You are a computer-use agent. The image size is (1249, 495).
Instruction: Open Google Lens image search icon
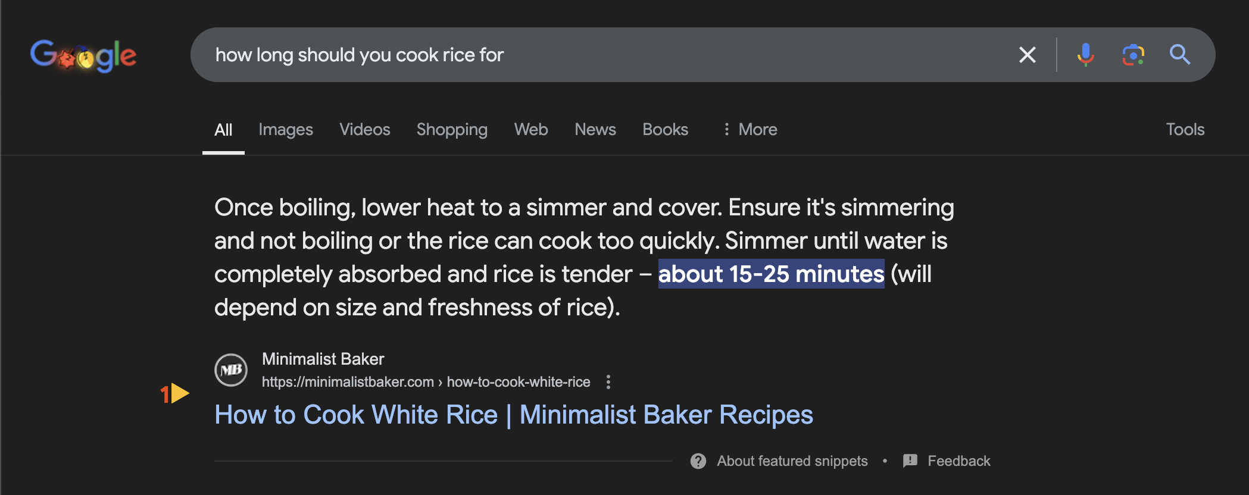coord(1133,55)
